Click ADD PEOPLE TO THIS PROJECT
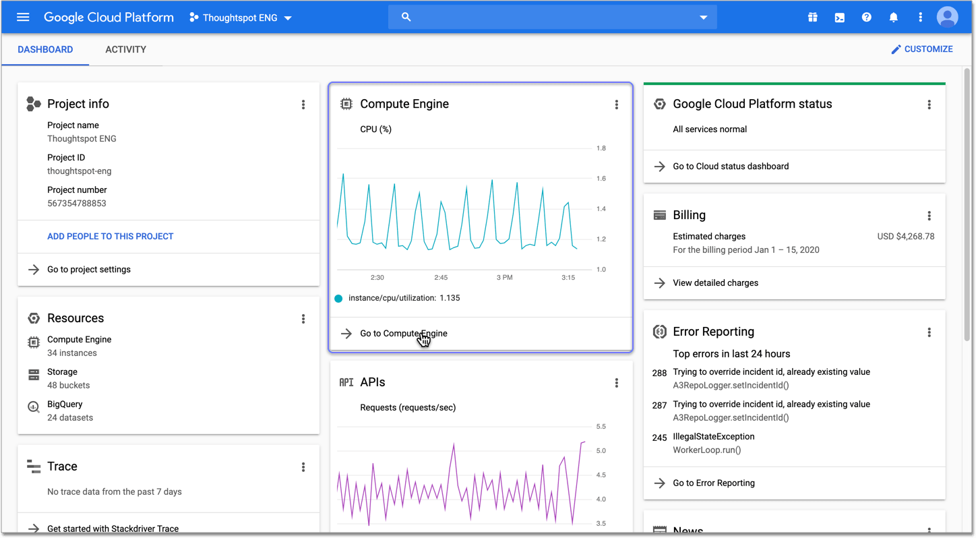The height and width of the screenshot is (538, 976). coord(110,237)
